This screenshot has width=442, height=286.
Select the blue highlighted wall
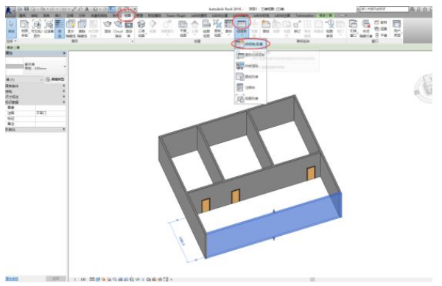click(274, 225)
